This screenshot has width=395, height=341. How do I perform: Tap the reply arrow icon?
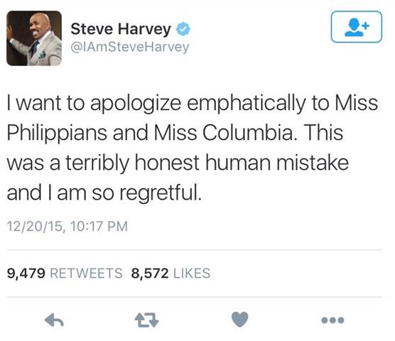54,320
